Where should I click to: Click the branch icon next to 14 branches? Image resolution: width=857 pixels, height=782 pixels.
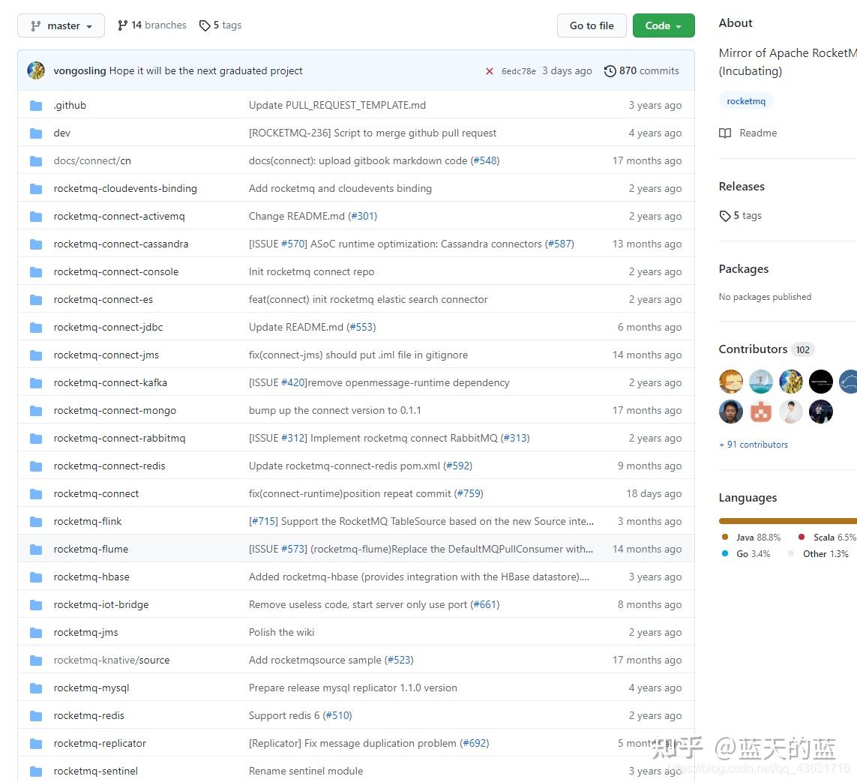[x=122, y=25]
